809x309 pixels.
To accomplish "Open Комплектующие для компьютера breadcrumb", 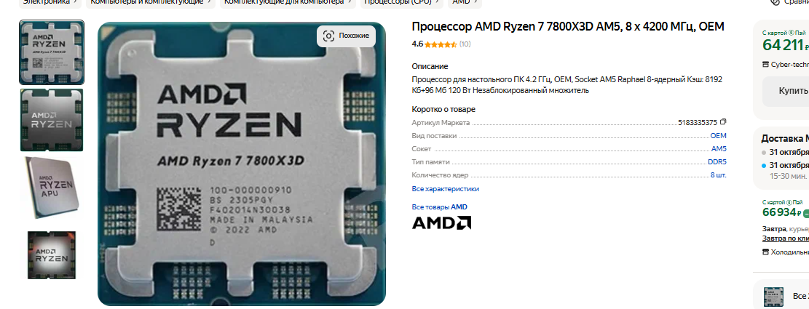I will pos(288,2).
